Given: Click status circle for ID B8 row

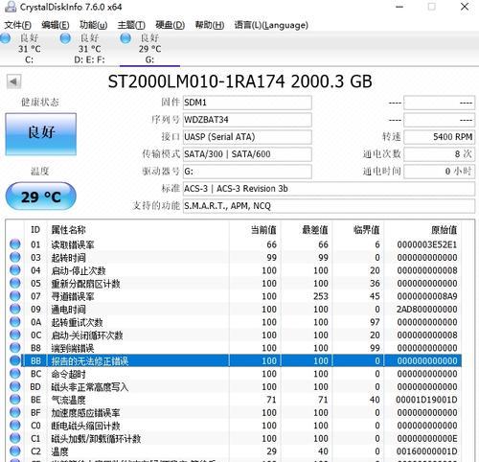Looking at the screenshot, I should tap(14, 348).
